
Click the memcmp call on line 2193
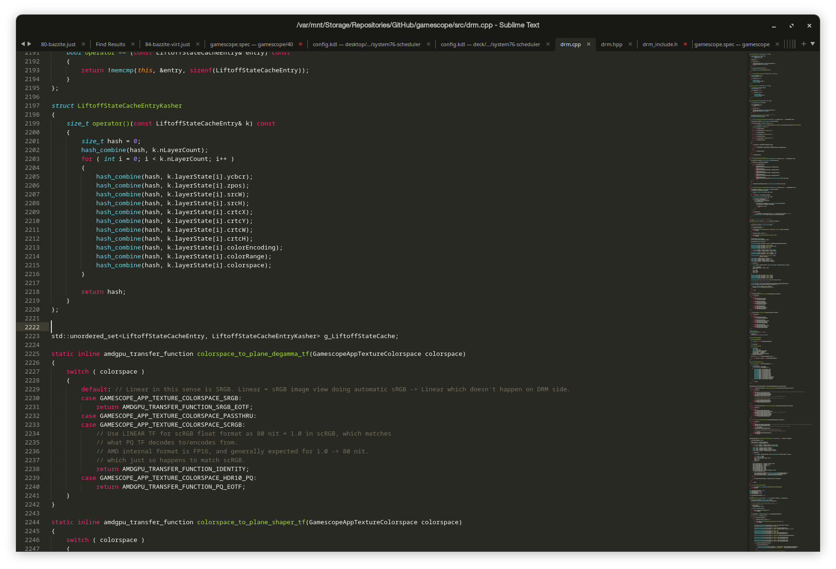[x=122, y=70]
